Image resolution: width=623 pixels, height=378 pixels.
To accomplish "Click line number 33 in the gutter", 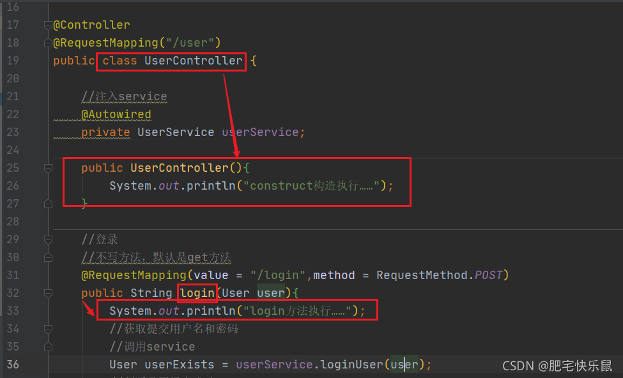I will [13, 311].
